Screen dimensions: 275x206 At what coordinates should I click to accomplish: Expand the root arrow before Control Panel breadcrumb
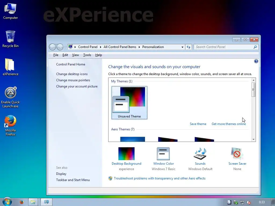[x=75, y=47]
